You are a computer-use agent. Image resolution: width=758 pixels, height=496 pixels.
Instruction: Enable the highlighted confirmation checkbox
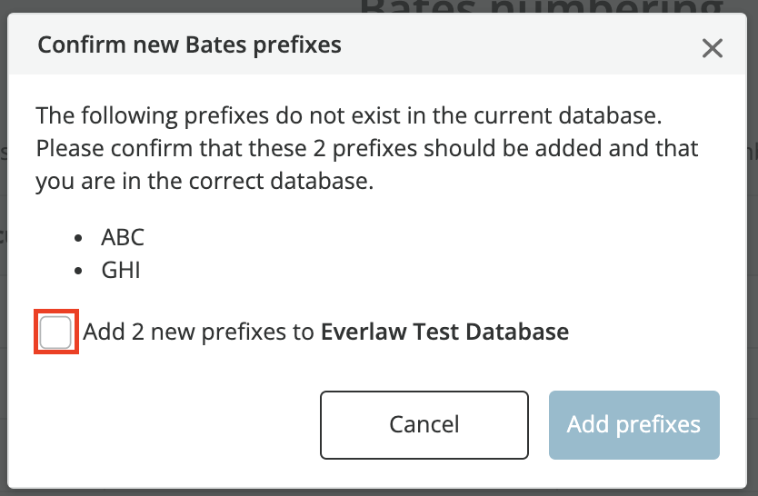click(x=55, y=332)
